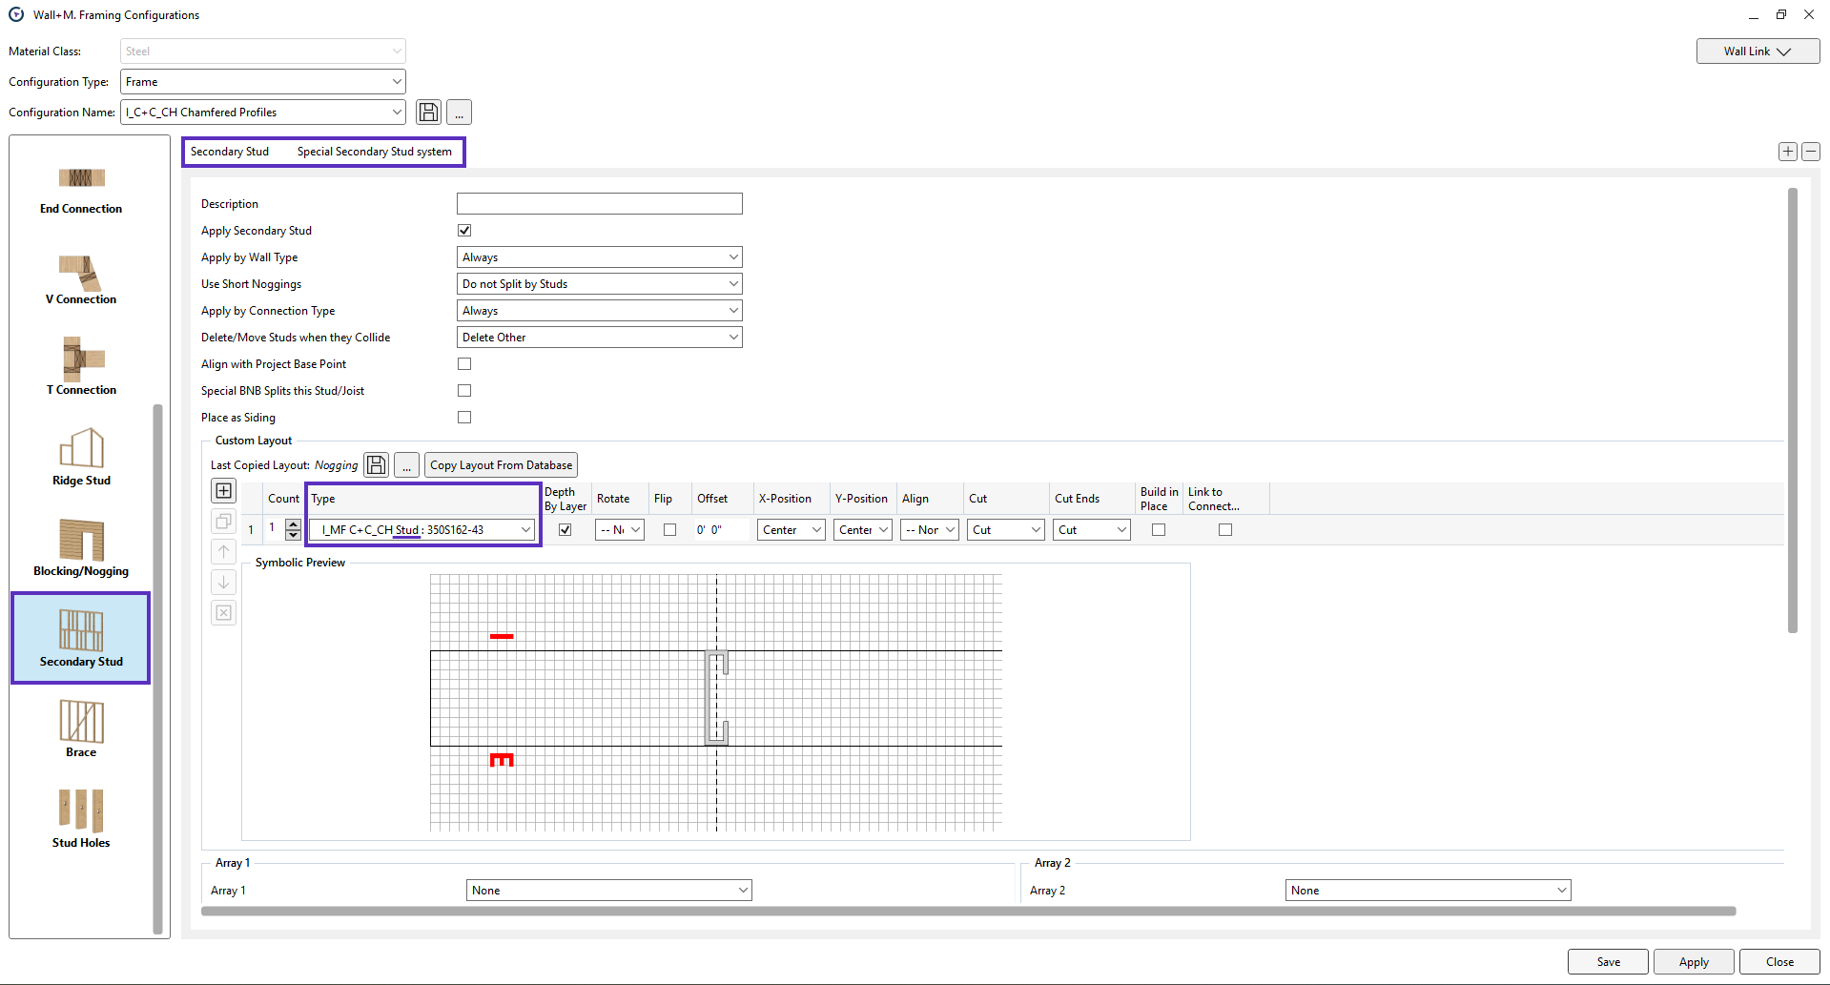Open the Brace configuration

click(81, 728)
